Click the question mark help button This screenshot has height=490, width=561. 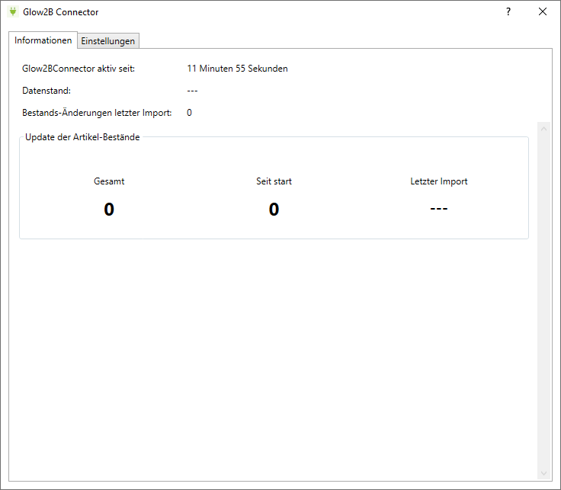point(508,12)
